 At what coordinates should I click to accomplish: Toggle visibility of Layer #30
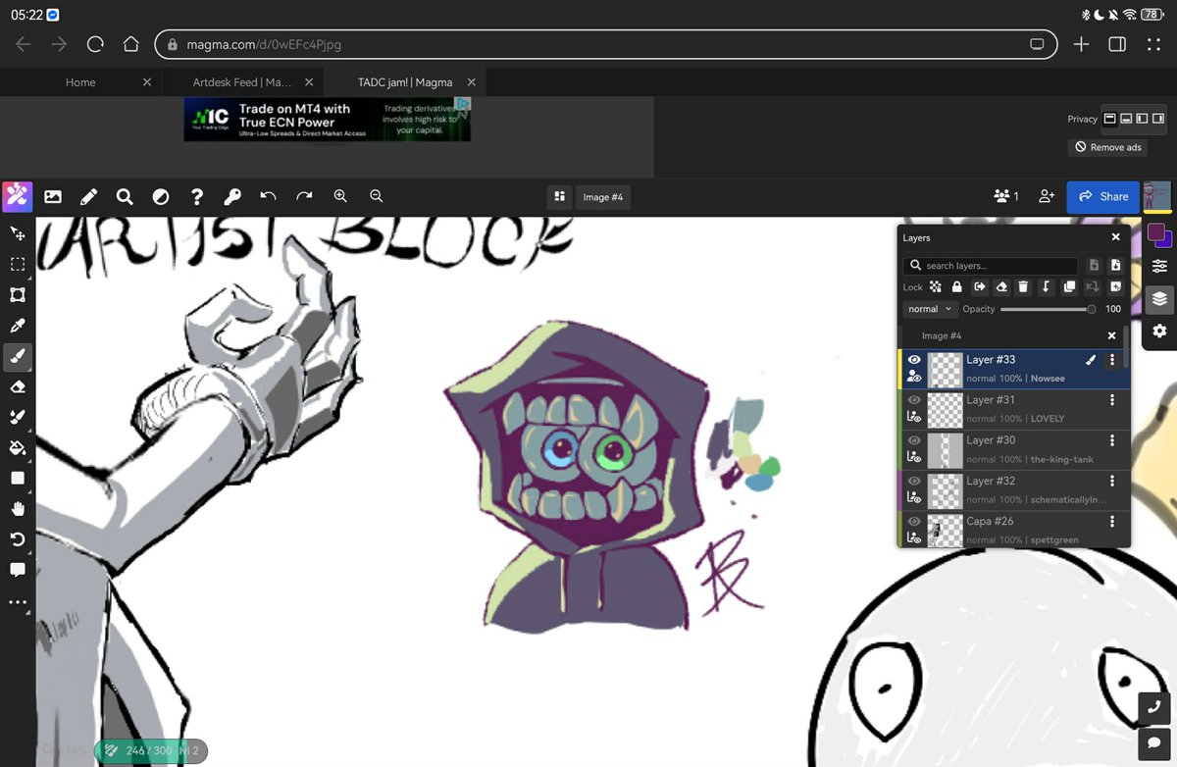[914, 440]
